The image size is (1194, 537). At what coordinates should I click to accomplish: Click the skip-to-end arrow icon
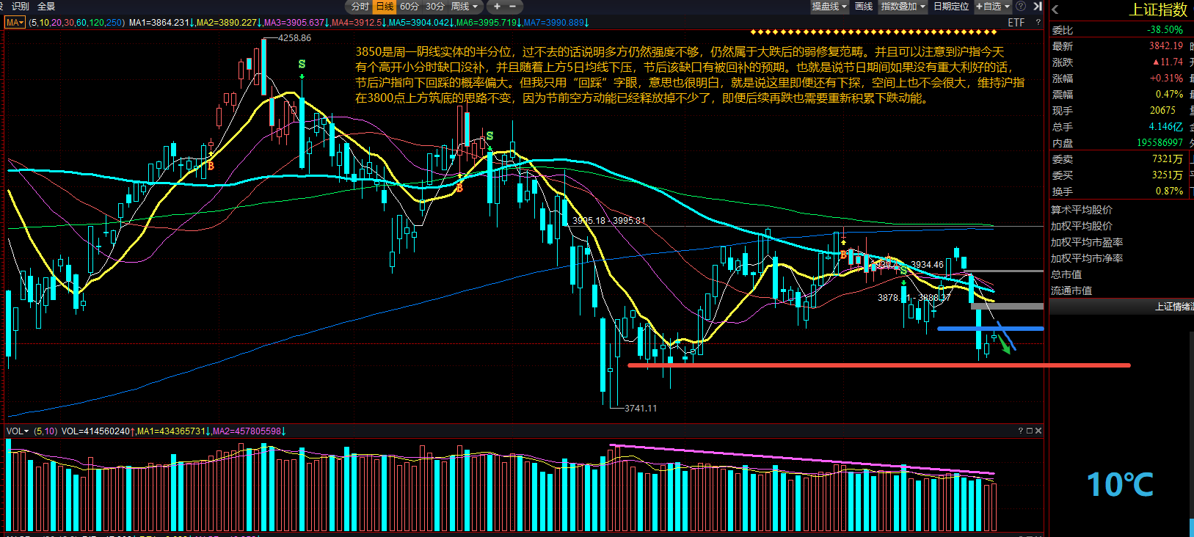[1038, 6]
